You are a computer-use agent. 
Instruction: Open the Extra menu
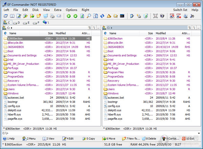click(58, 10)
